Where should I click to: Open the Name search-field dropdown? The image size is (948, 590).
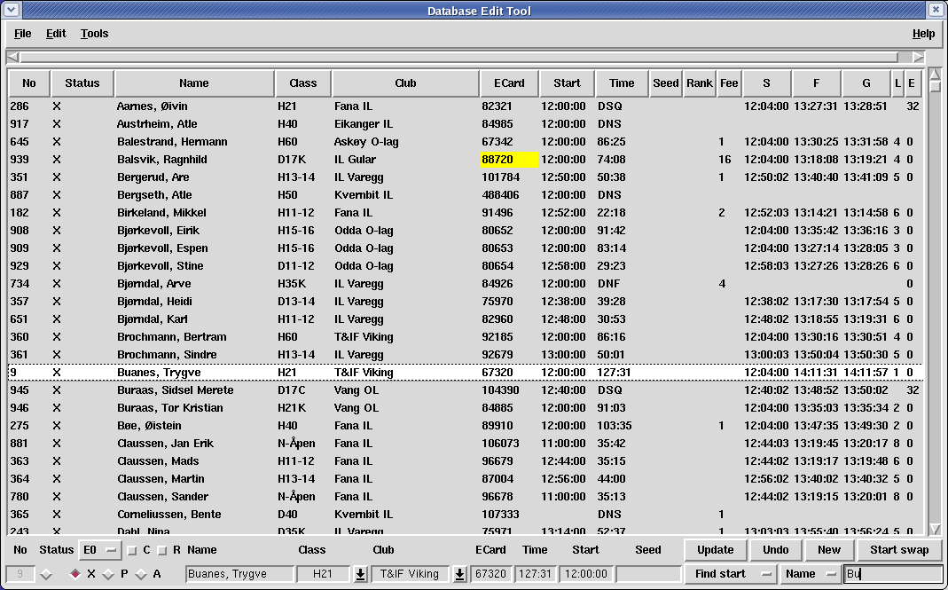point(811,574)
